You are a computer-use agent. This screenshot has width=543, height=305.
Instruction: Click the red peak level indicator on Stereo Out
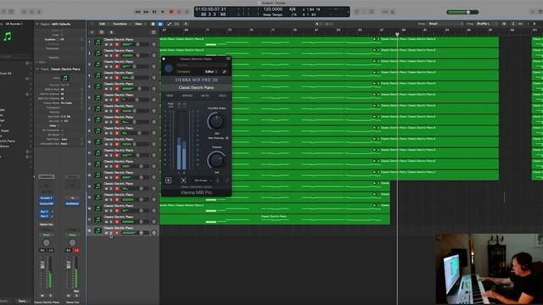point(76,250)
